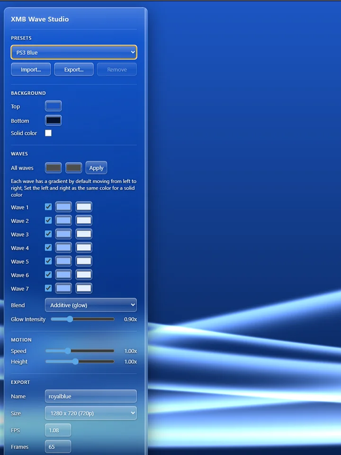Screen dimensions: 341x455
Task: Click the Glow Intensity slider
Action: [82, 319]
